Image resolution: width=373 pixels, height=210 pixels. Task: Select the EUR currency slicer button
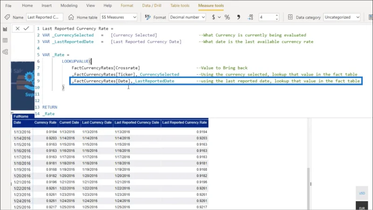pyautogui.click(x=362, y=206)
